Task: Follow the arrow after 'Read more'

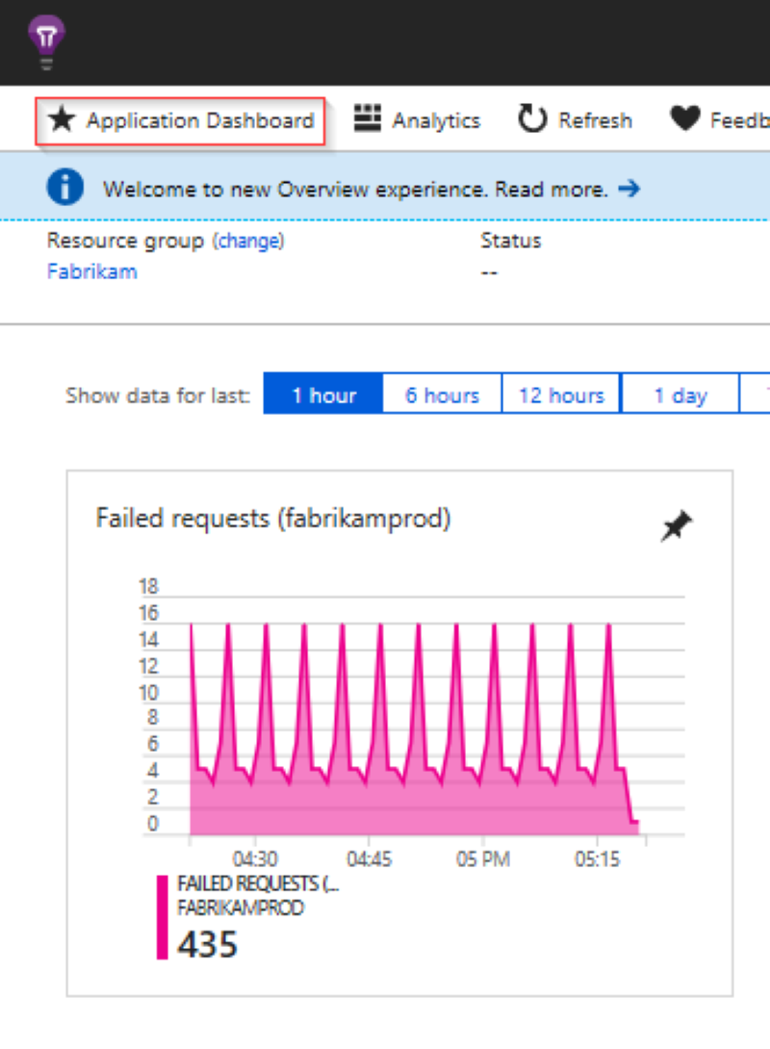Action: click(x=629, y=189)
